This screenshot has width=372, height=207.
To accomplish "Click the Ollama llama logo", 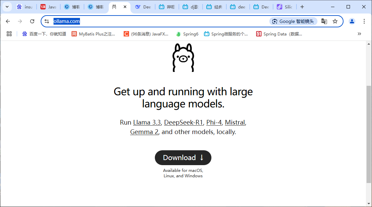I will click(183, 57).
